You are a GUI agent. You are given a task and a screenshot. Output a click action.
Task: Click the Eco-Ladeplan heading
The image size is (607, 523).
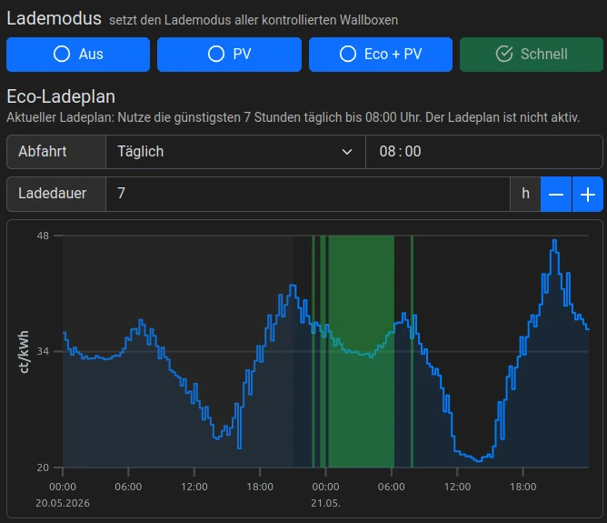coord(61,96)
